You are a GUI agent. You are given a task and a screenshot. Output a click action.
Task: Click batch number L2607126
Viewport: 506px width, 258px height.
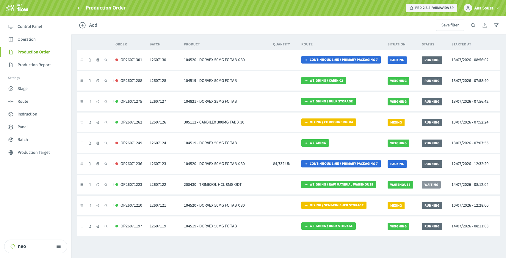pyautogui.click(x=158, y=122)
